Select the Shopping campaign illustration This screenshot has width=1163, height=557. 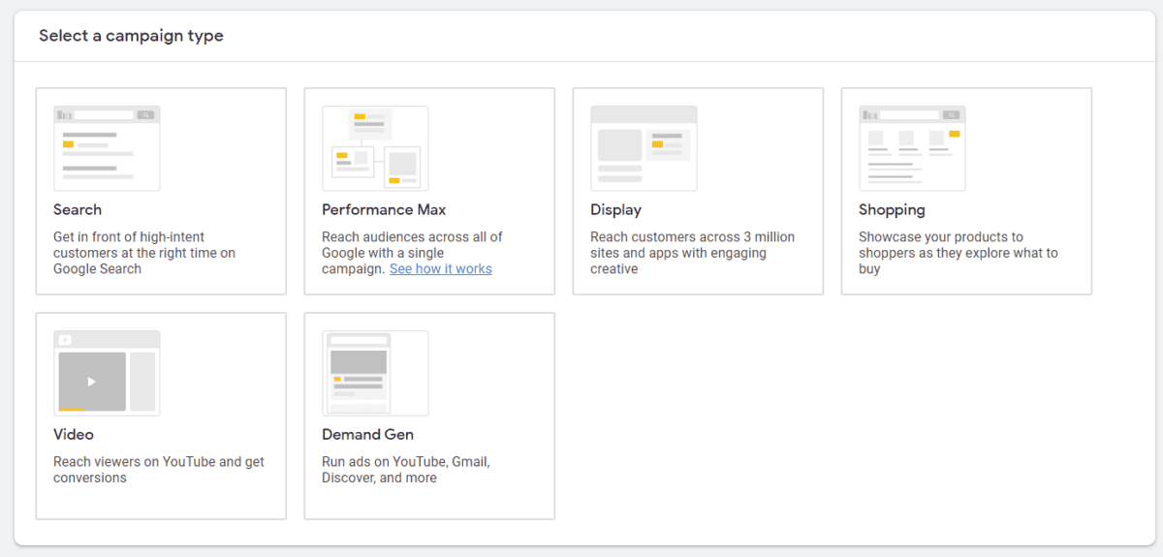[912, 148]
